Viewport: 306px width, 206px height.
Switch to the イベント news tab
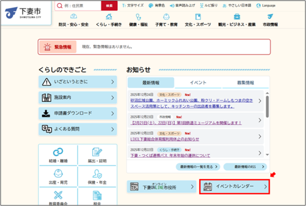pos(197,83)
